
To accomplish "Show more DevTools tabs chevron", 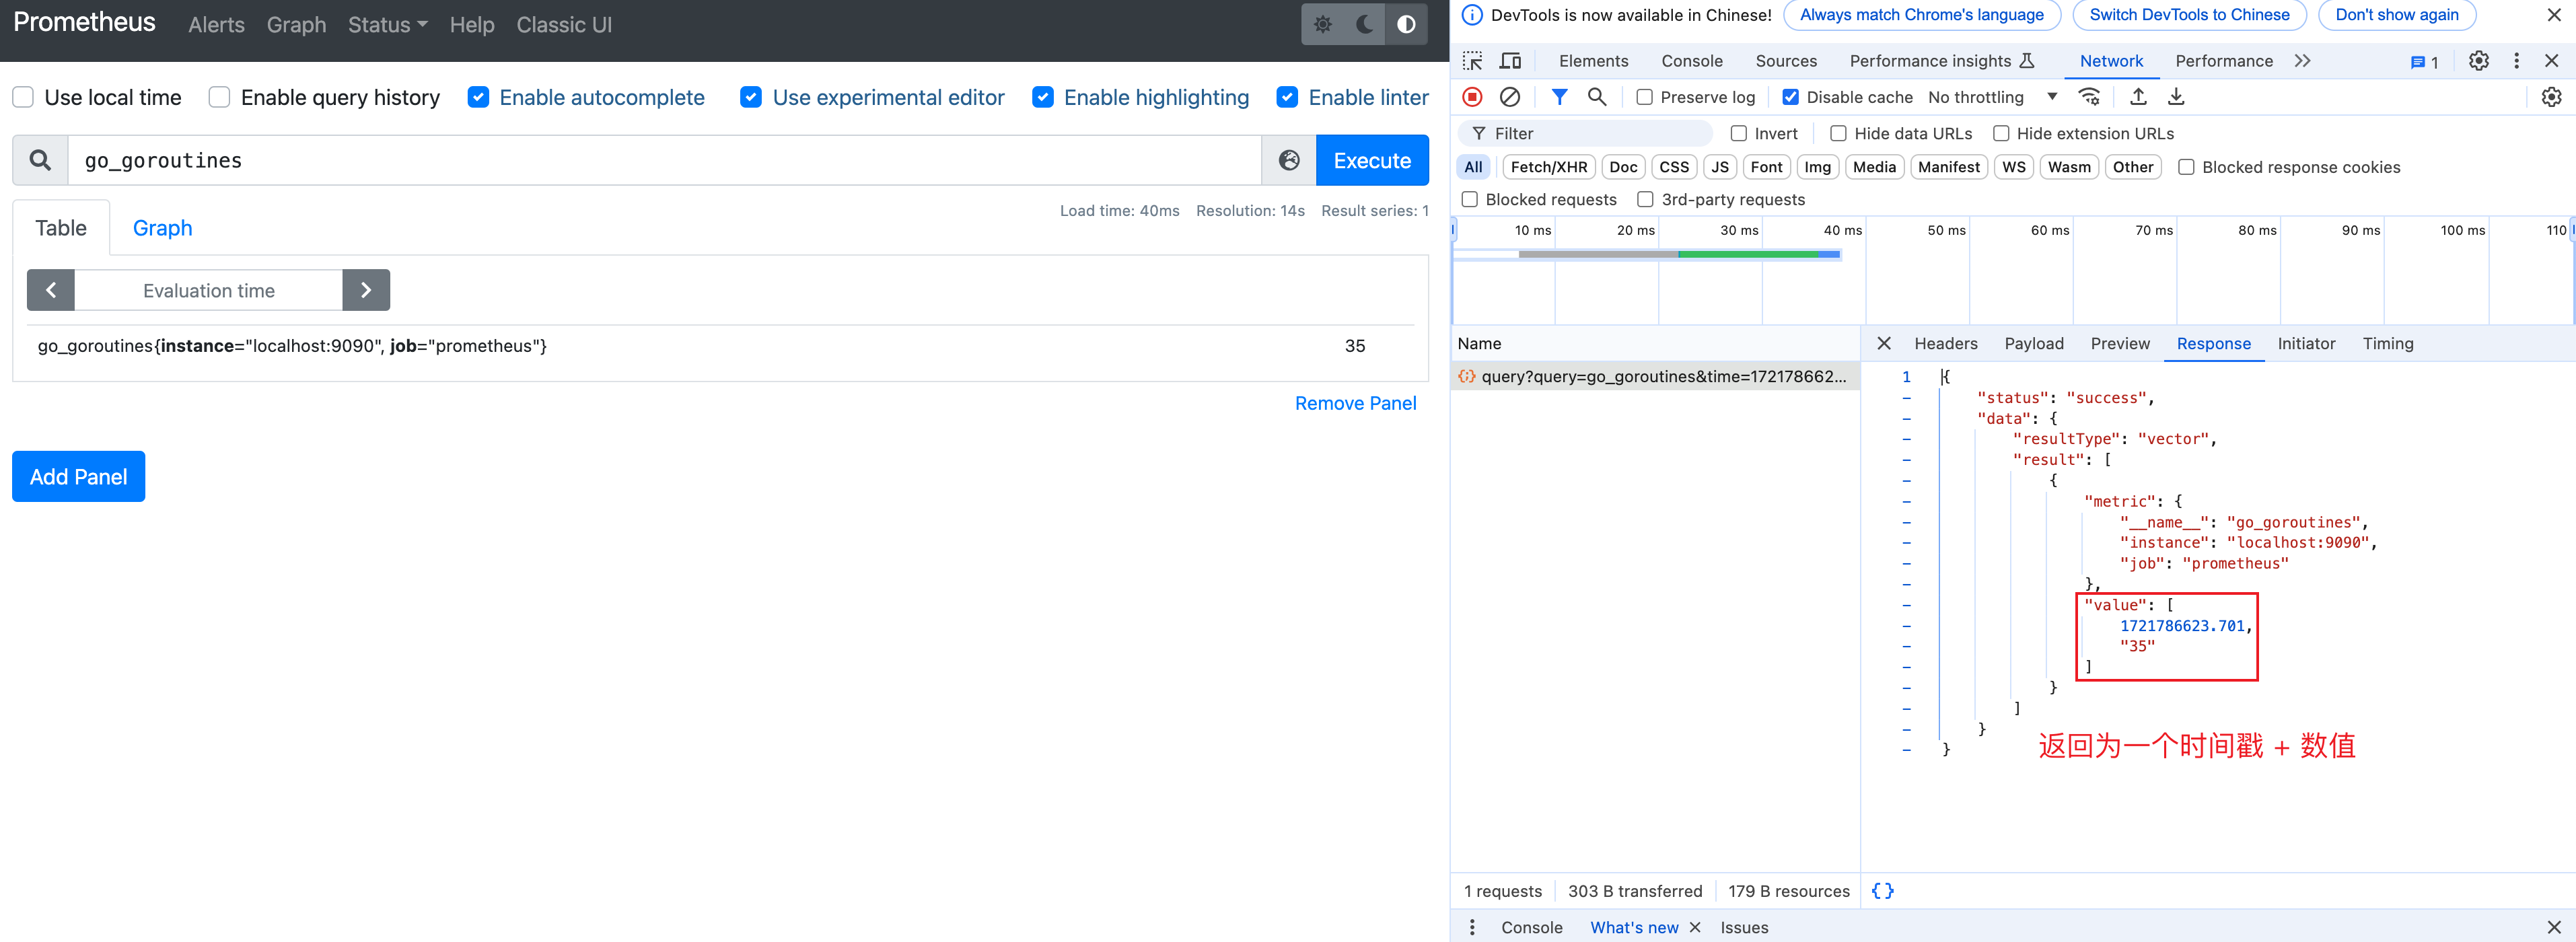I will click(2302, 61).
